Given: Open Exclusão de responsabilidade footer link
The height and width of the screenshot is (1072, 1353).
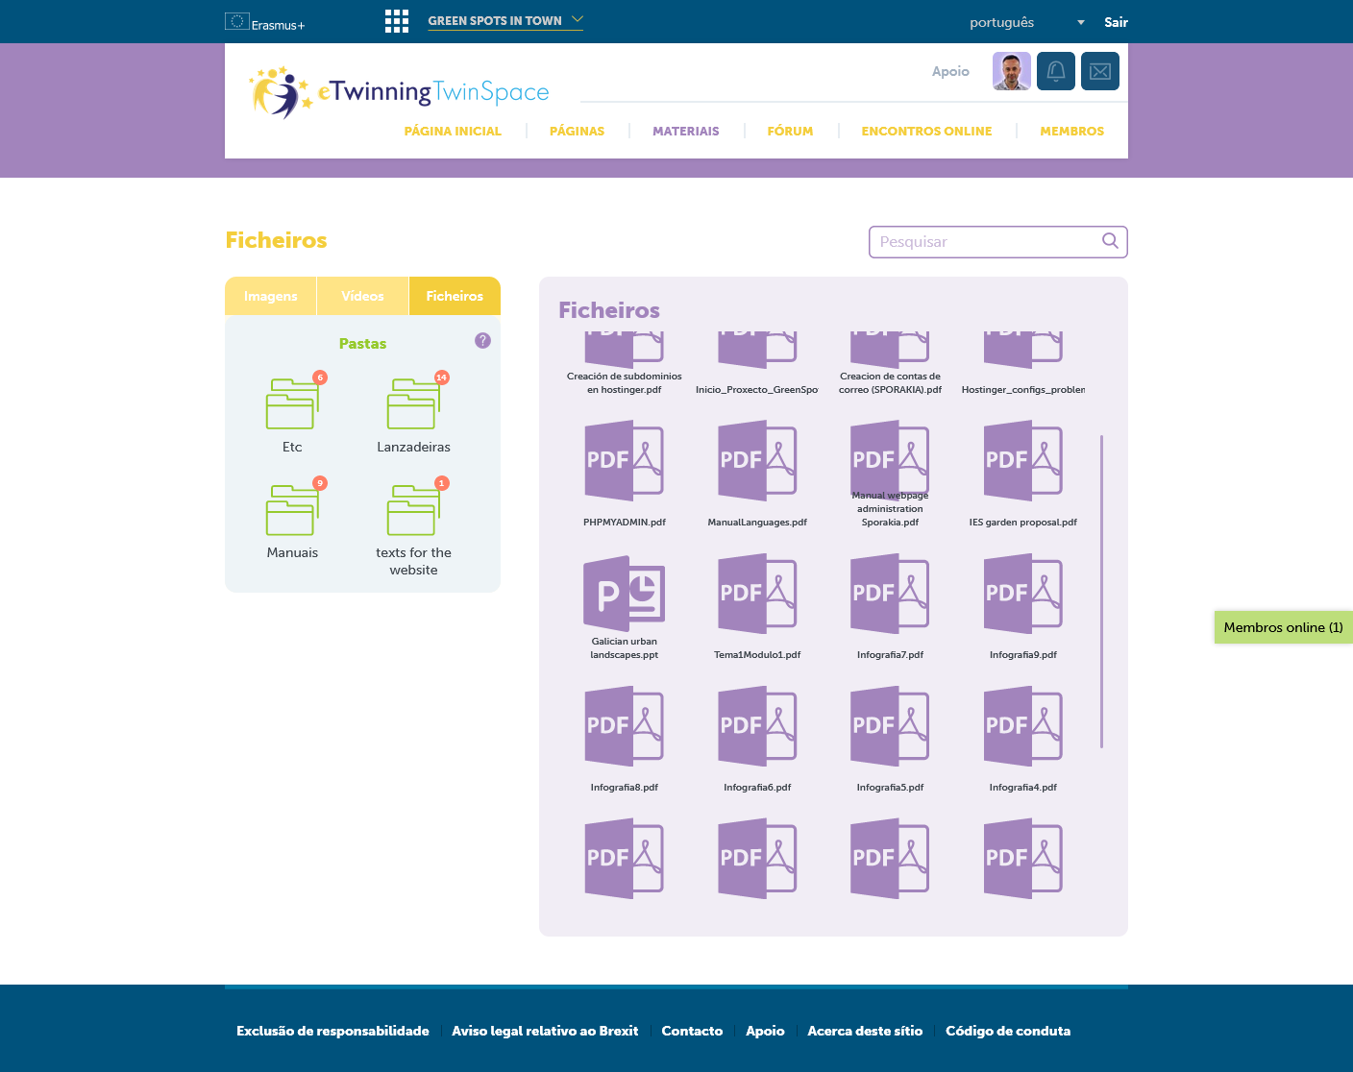Looking at the screenshot, I should point(332,1031).
